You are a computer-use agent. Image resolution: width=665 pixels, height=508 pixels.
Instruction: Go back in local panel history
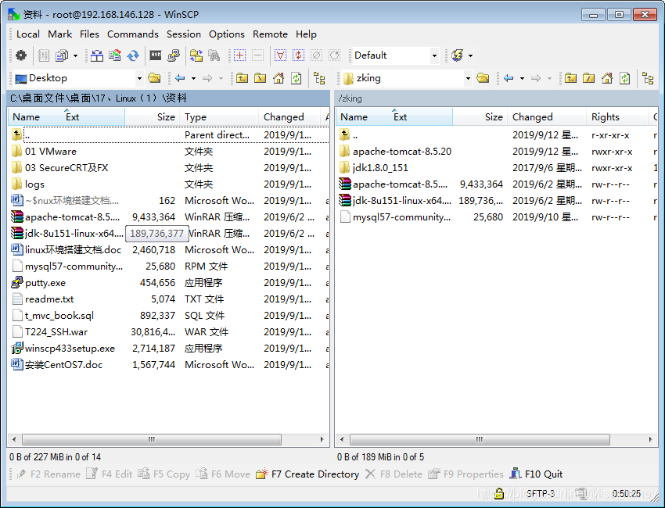pyautogui.click(x=180, y=78)
